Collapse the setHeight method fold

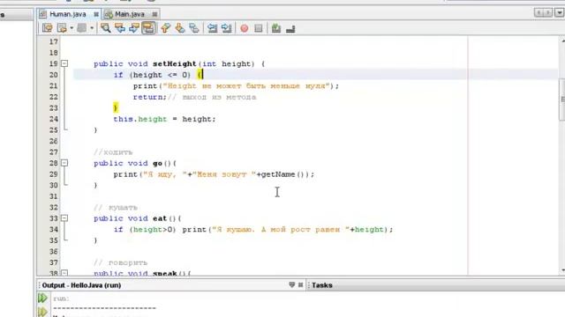pos(64,63)
